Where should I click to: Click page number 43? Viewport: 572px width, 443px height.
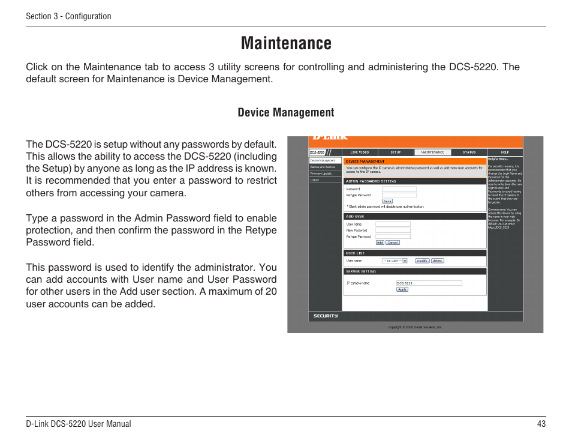click(x=541, y=424)
